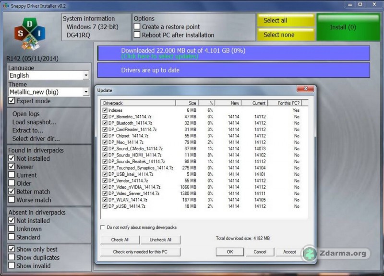Sort by Size column header

pos(187,103)
